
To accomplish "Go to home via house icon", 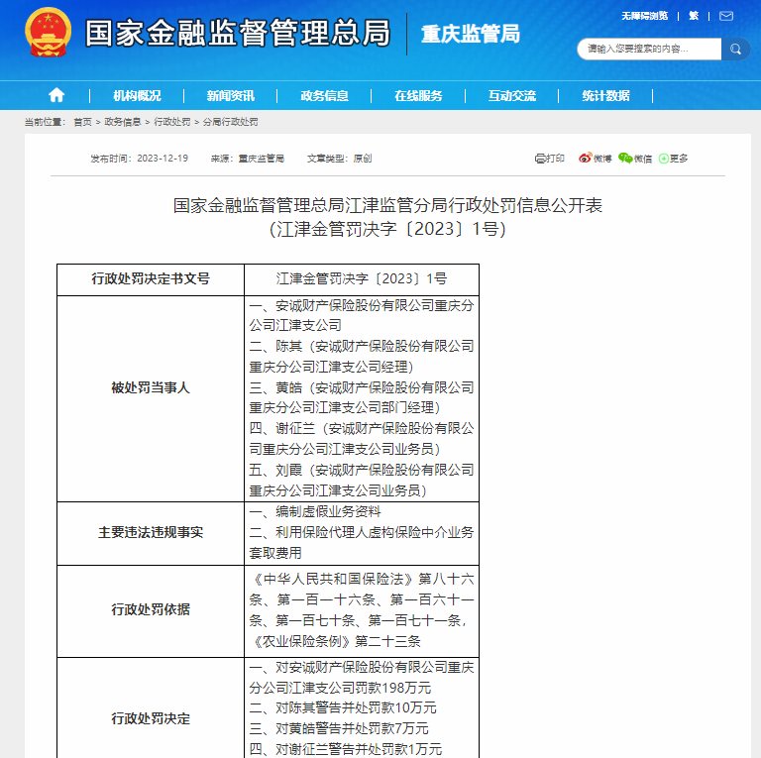I will [x=56, y=95].
